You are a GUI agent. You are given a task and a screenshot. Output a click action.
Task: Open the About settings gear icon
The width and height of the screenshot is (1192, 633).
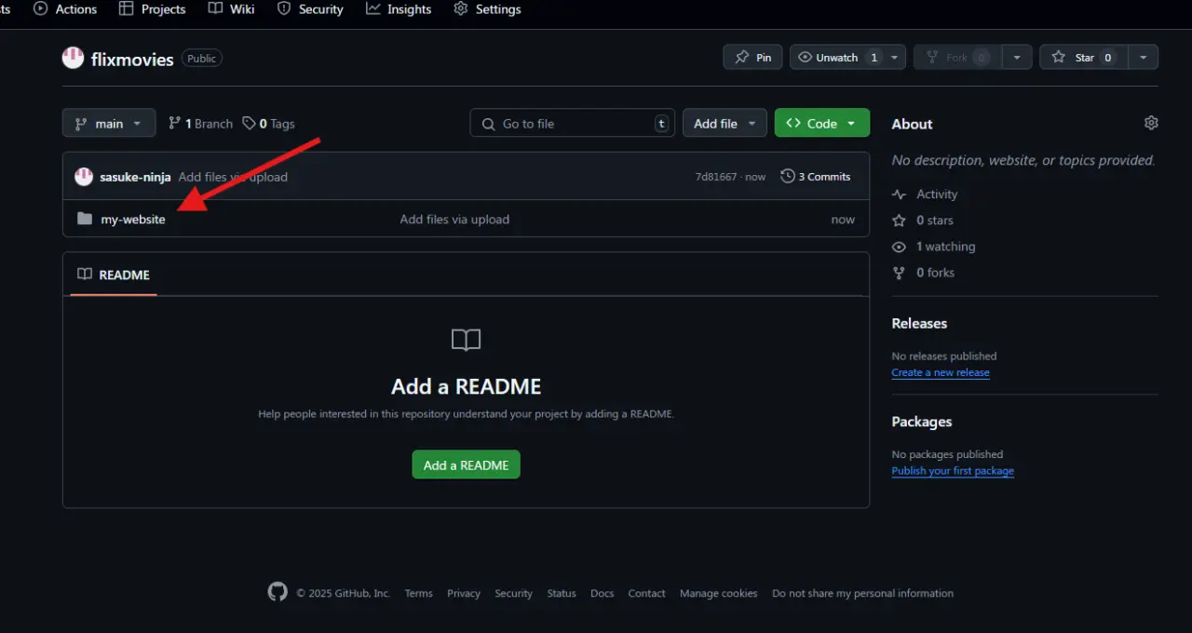coord(1151,123)
